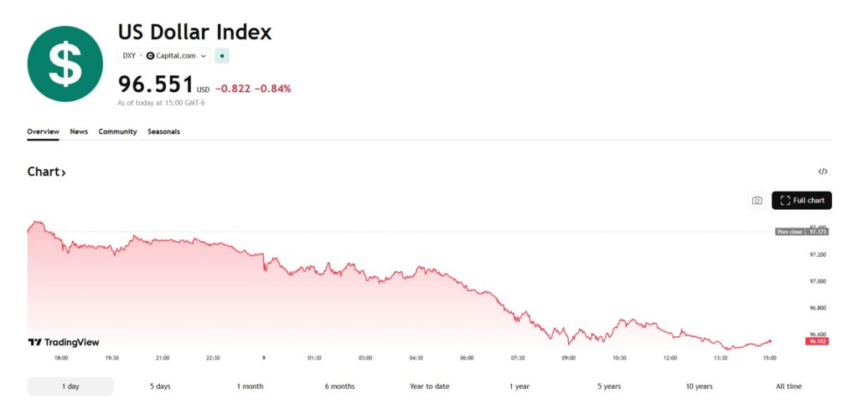
Task: Click the green dollar sign logo
Action: point(65,64)
